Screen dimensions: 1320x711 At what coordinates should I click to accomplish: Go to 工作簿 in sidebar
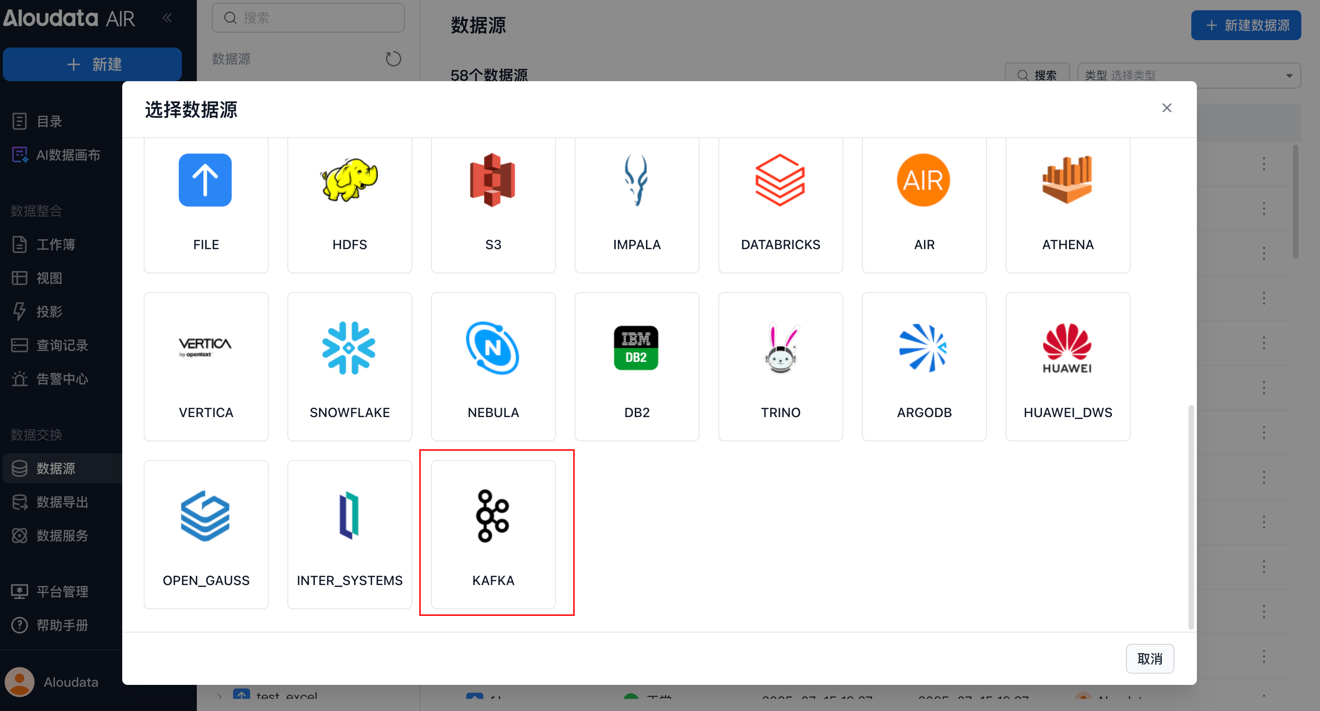coord(56,244)
